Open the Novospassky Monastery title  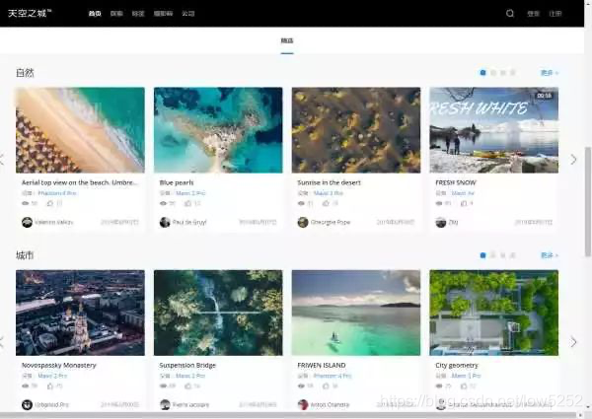pos(59,365)
